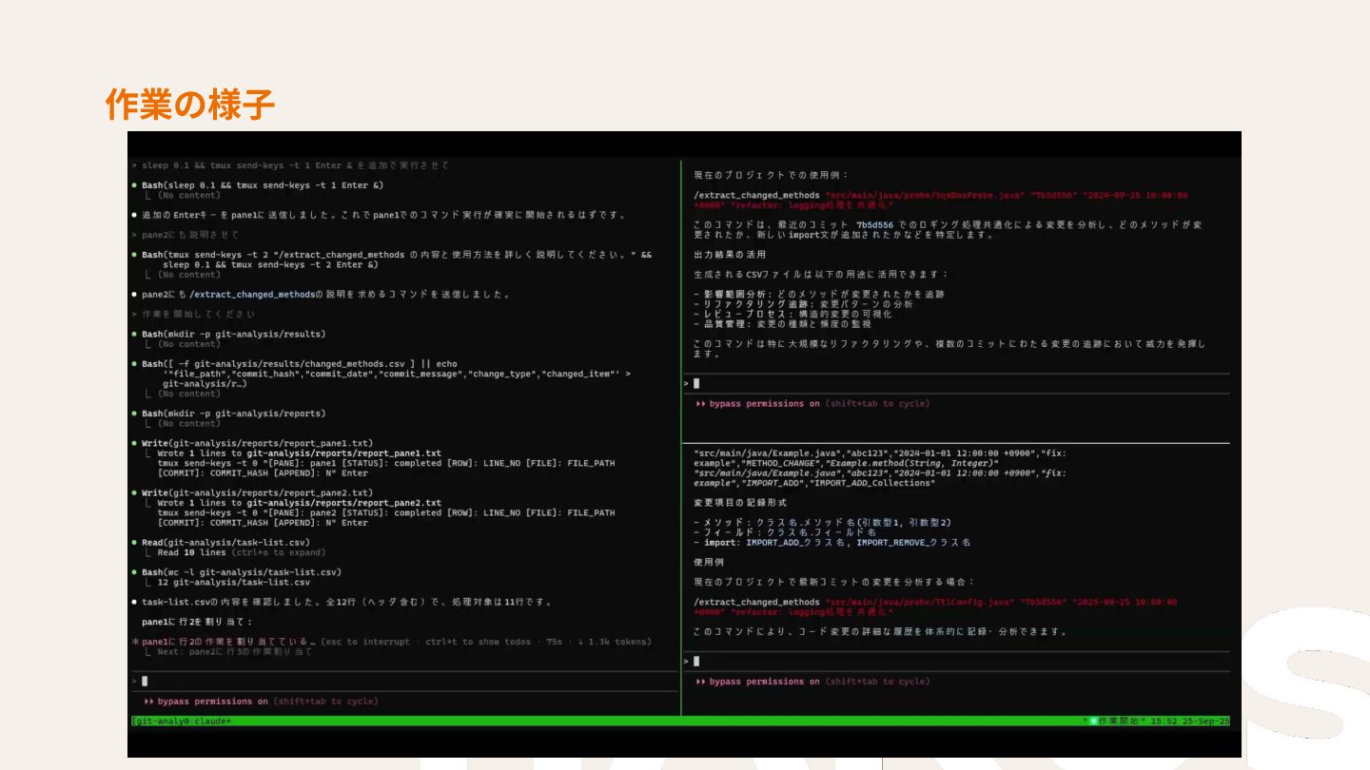
Task: Click the '使用例' heading in lower-right pane
Action: (709, 562)
